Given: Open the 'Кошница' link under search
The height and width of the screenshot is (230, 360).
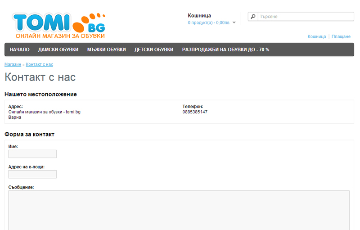Looking at the screenshot, I should [317, 36].
